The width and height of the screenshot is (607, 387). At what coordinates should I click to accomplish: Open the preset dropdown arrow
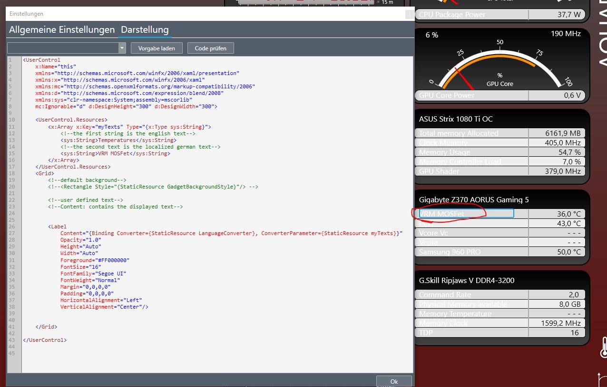(x=122, y=48)
